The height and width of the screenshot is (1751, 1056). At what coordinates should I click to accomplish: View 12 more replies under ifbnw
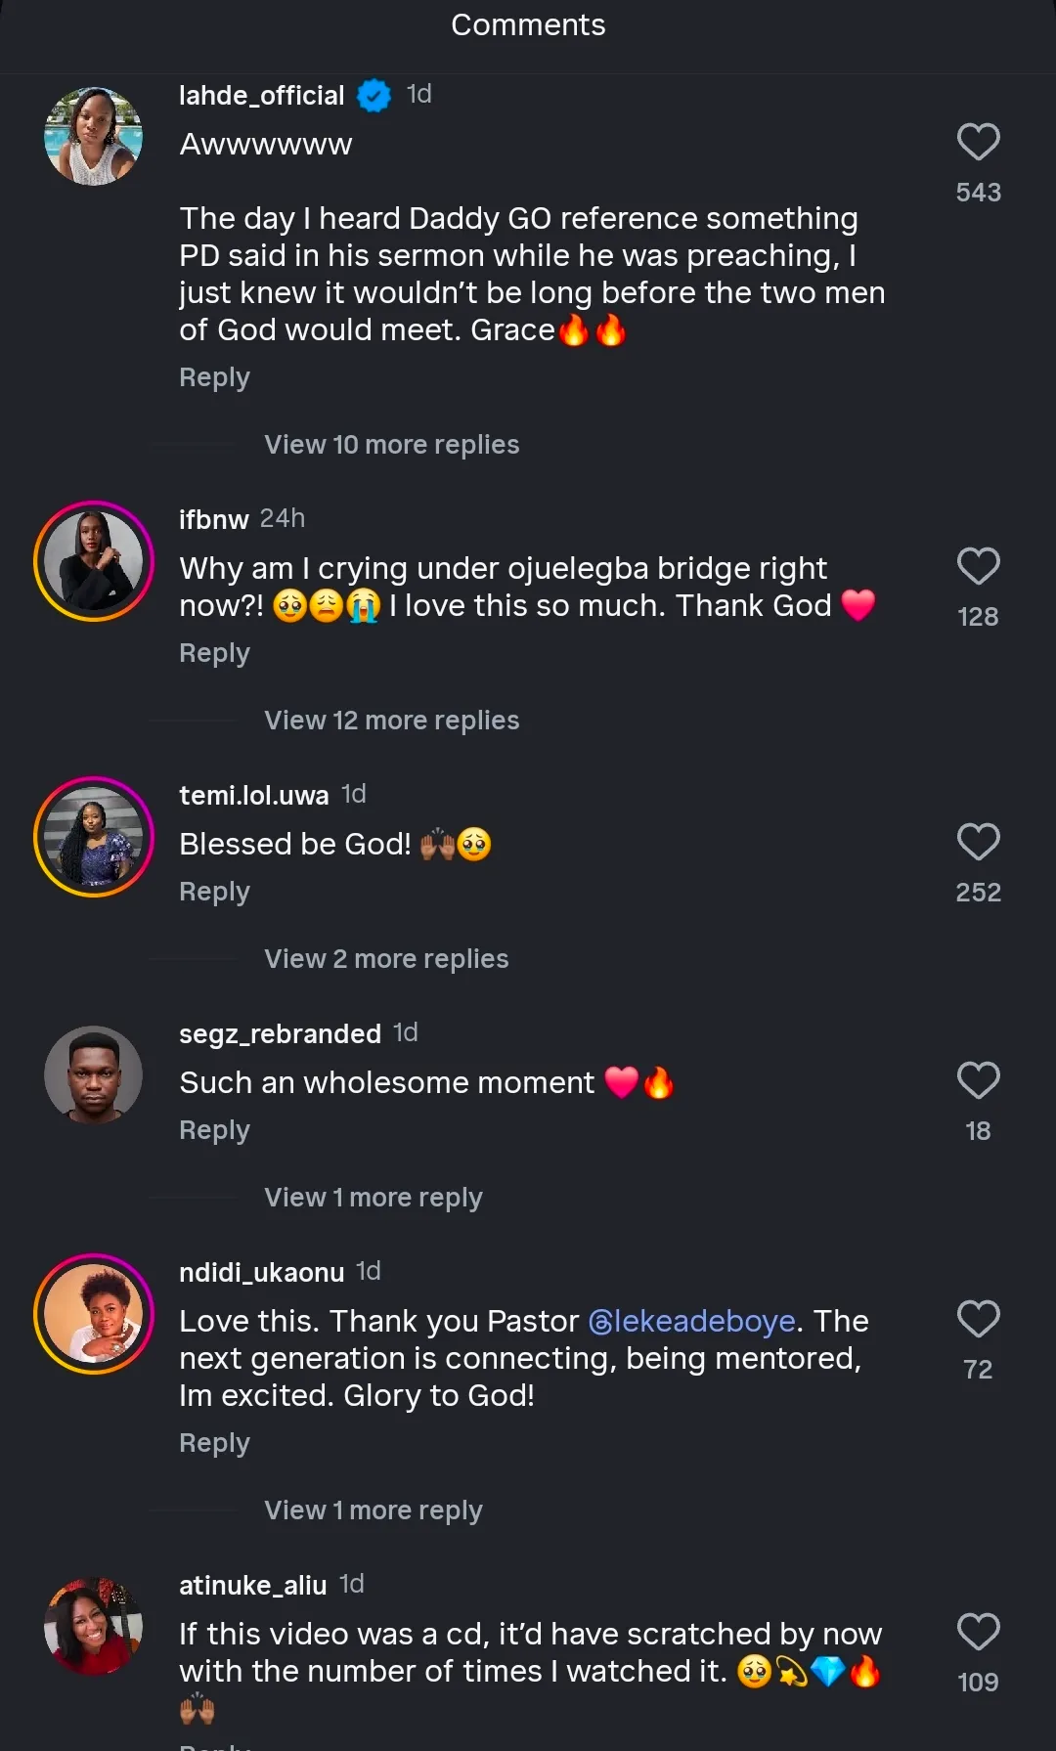(x=391, y=721)
